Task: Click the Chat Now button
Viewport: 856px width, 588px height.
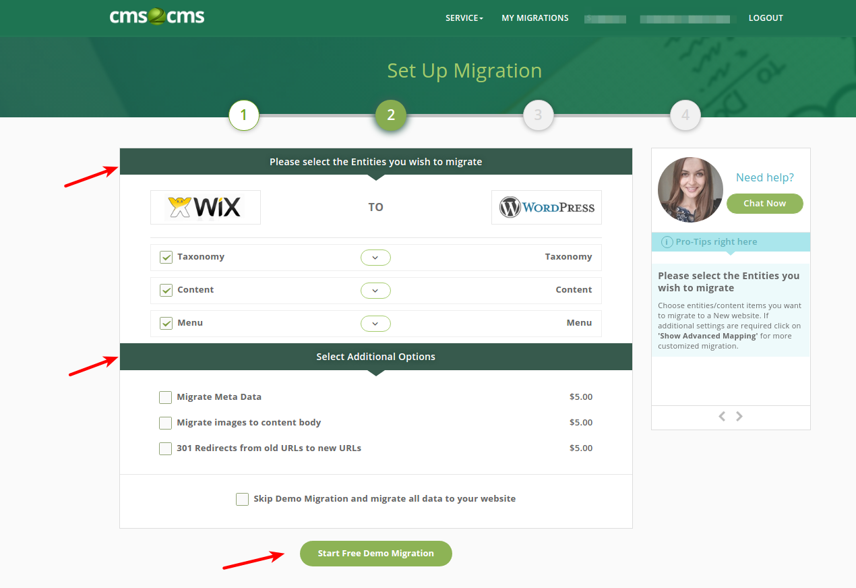Action: tap(765, 204)
